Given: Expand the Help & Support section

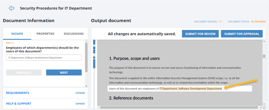Looking at the screenshot, I should [x=80, y=104].
